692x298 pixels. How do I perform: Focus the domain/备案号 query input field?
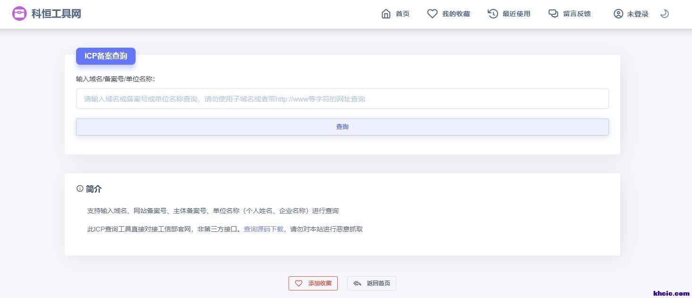(342, 99)
